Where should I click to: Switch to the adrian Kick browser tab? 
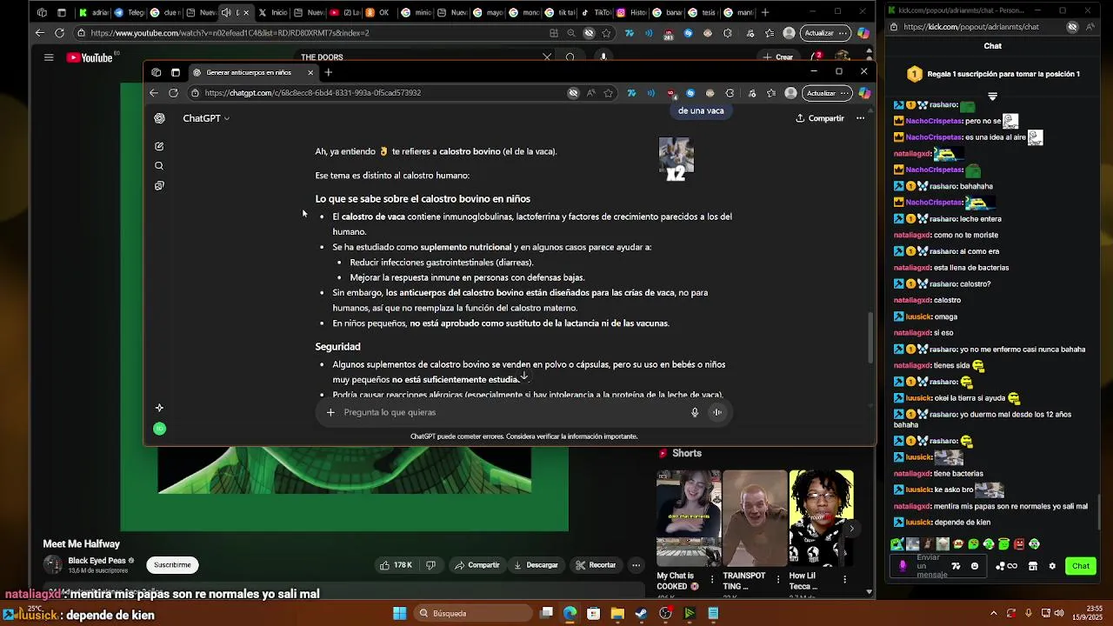click(x=94, y=12)
